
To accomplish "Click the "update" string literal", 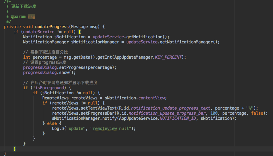I will click(x=76, y=128).
